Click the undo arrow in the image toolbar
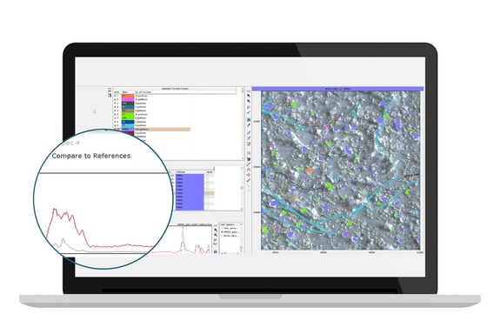This screenshot has height=334, width=500. click(249, 185)
